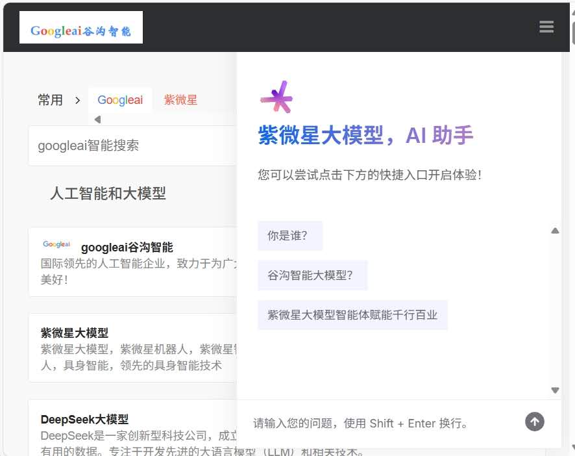Select 紫微星大模型智能体赋能千行百业 prompt

352,315
